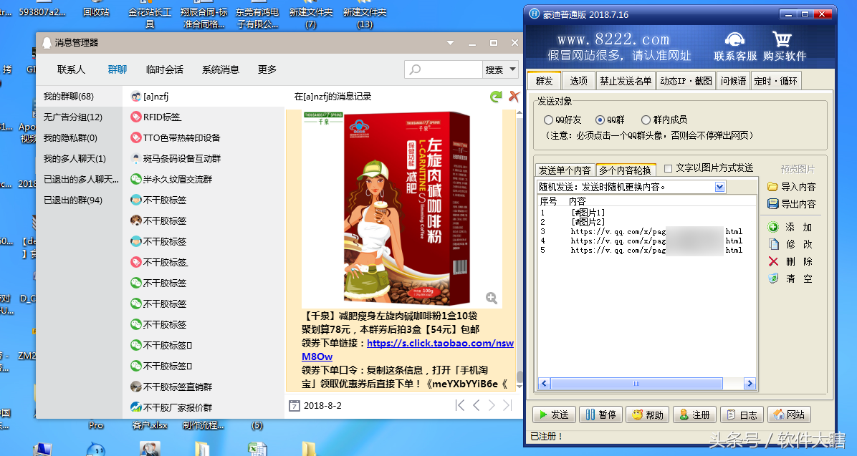Click the 日志 button
The height and width of the screenshot is (456, 857).
click(x=742, y=415)
